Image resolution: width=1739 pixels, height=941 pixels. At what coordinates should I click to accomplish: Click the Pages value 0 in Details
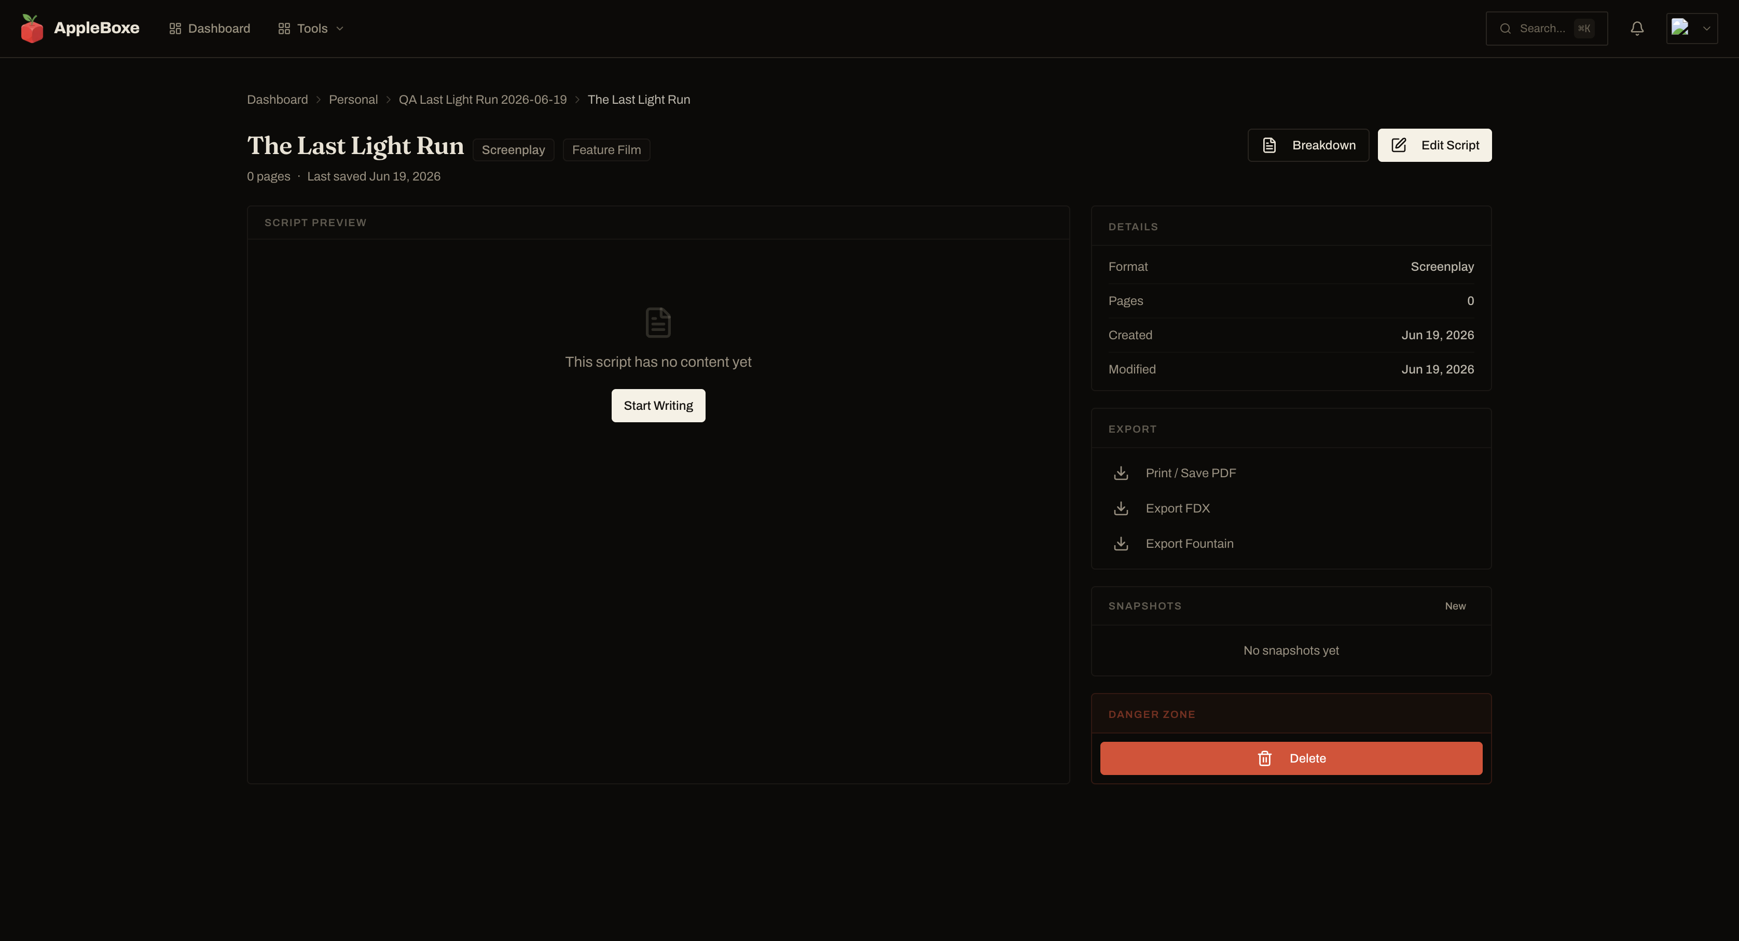(x=1470, y=301)
